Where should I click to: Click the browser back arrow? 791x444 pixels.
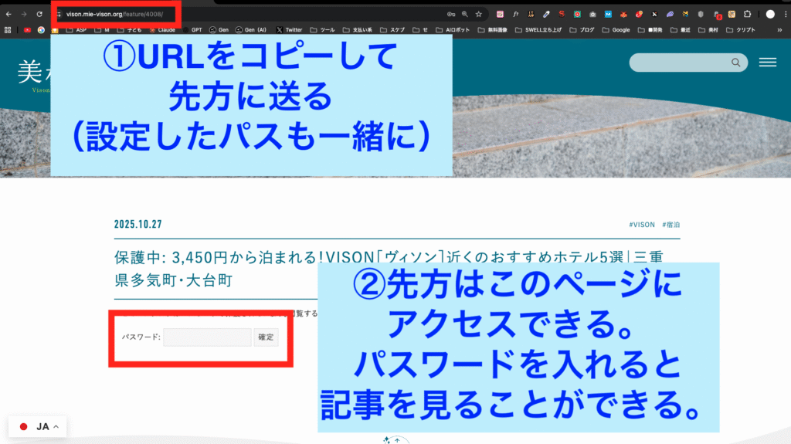[x=8, y=14]
